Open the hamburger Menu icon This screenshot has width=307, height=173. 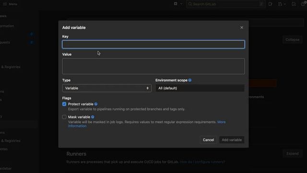(x=5, y=4)
